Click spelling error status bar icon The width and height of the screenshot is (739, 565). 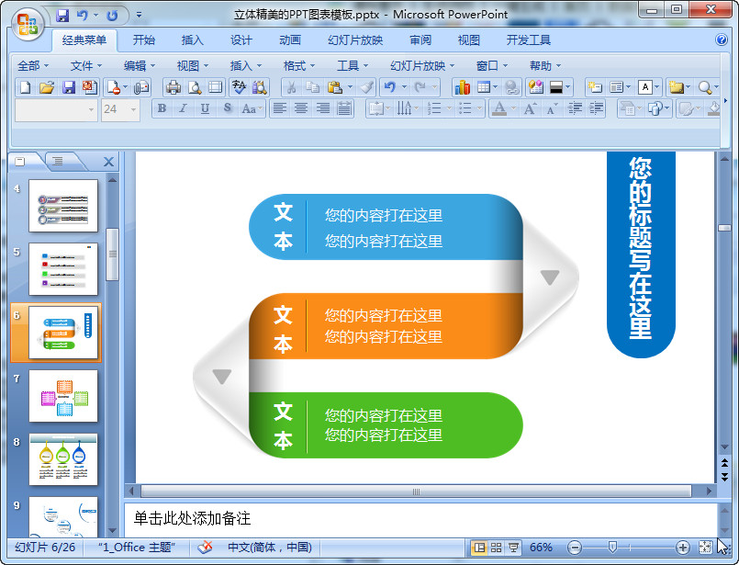pos(205,547)
